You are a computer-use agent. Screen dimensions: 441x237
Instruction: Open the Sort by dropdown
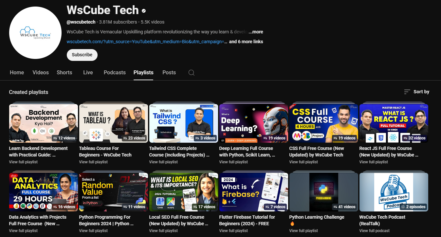pos(416,92)
